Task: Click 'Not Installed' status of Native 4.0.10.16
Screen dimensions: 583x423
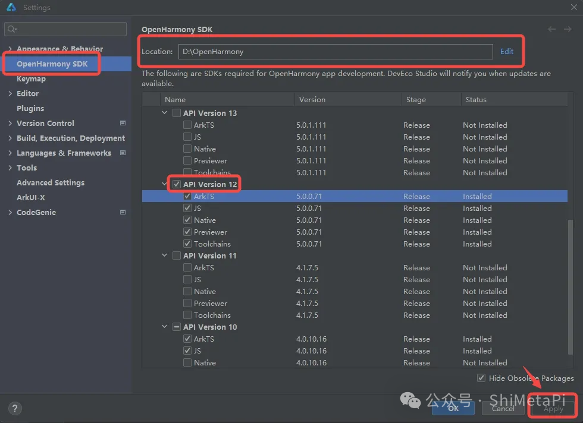Action: click(485, 362)
